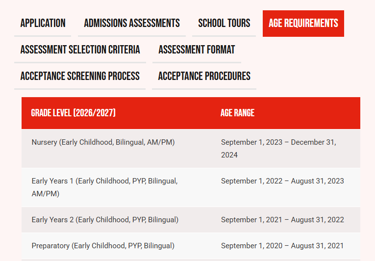This screenshot has width=375, height=261.
Task: Select the Early Years 2 grade cell
Action: coord(105,220)
